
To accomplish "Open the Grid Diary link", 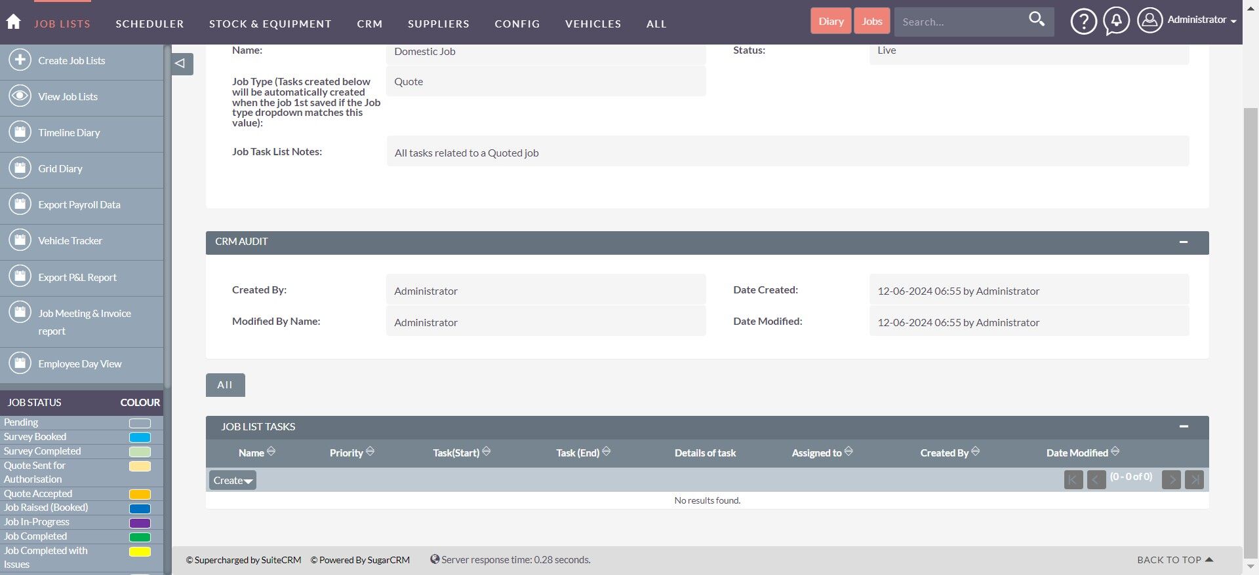I will 60,168.
